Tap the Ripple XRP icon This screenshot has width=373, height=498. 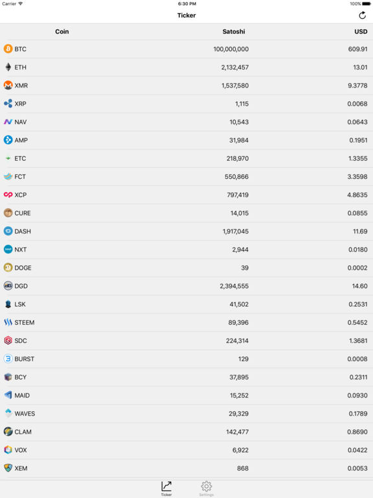pos(8,104)
